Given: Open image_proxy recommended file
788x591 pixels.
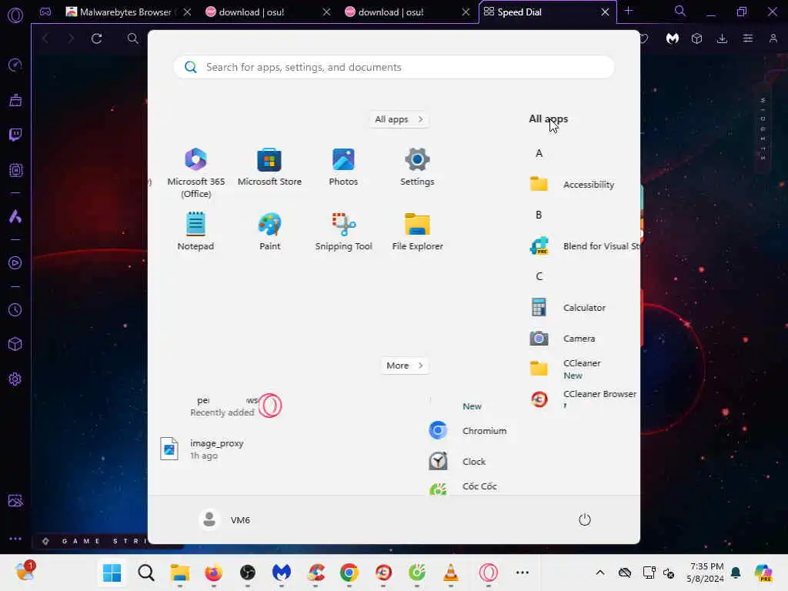Looking at the screenshot, I should coord(203,449).
